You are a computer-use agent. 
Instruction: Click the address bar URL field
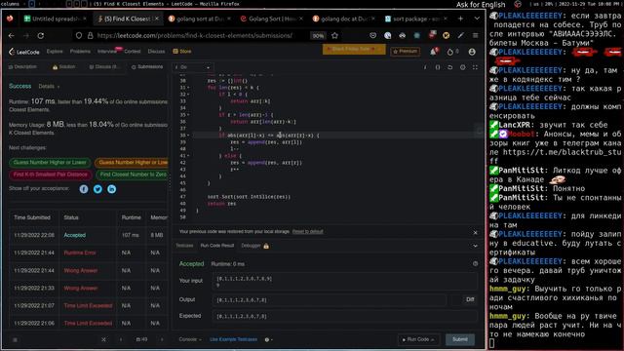(x=194, y=36)
